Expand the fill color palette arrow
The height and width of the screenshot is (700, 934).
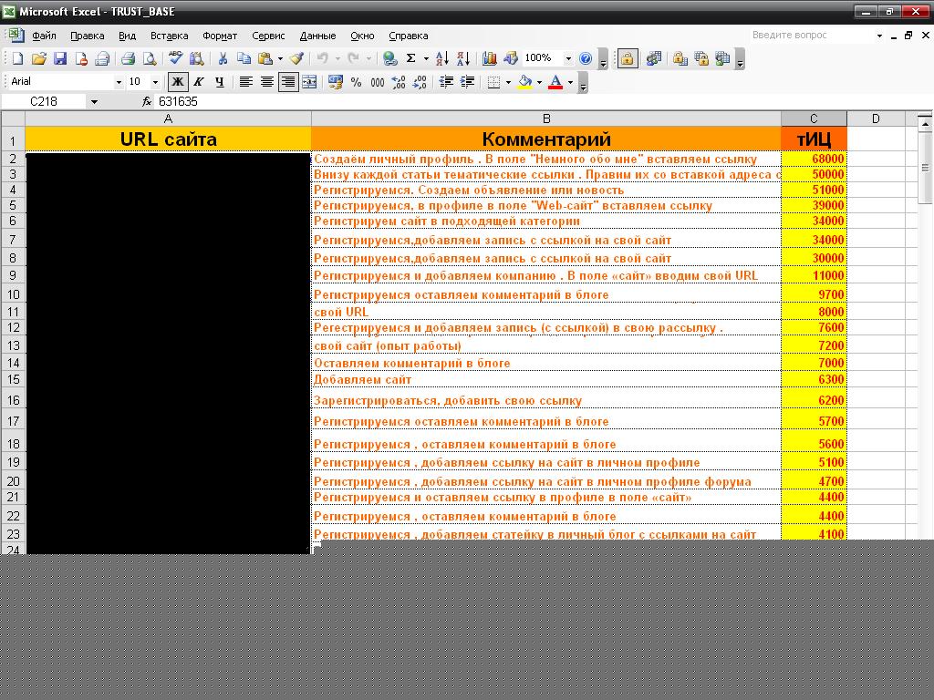coord(539,82)
